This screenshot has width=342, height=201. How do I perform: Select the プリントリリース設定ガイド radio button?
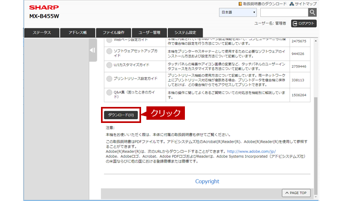point(109,79)
